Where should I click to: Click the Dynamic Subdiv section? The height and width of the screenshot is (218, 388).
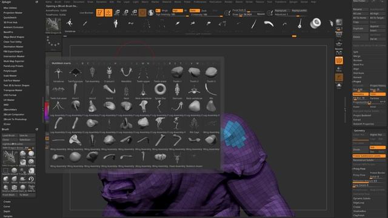pos(362,199)
